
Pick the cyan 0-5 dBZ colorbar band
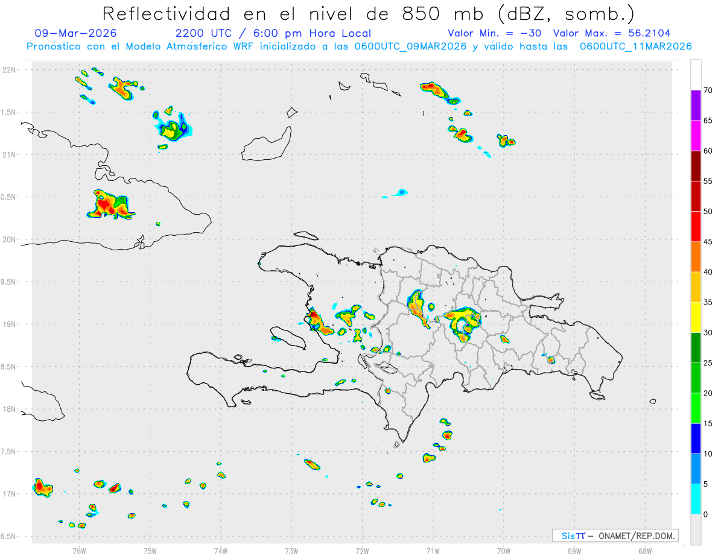coord(696,499)
